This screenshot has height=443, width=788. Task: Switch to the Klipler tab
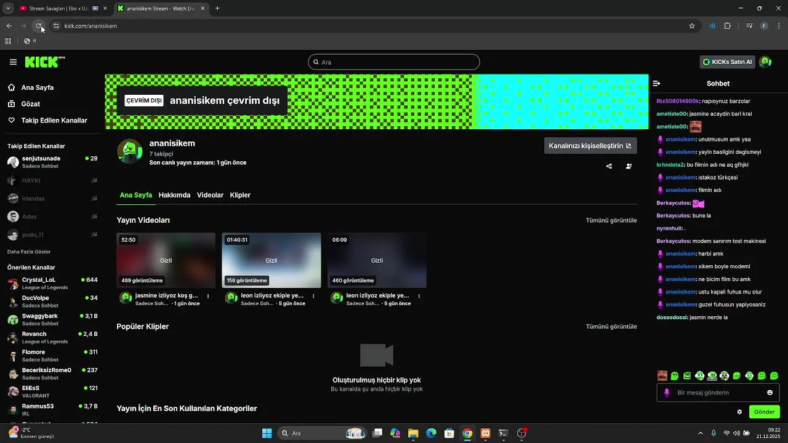pyautogui.click(x=240, y=195)
